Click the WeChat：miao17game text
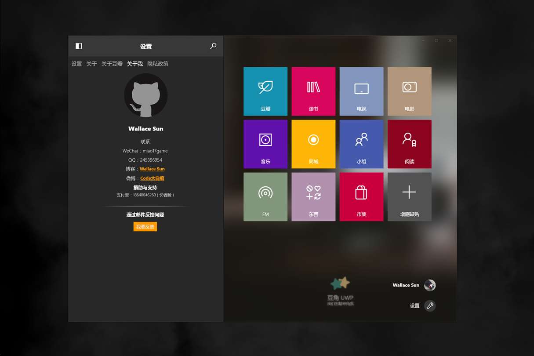The width and height of the screenshot is (534, 356). (145, 151)
